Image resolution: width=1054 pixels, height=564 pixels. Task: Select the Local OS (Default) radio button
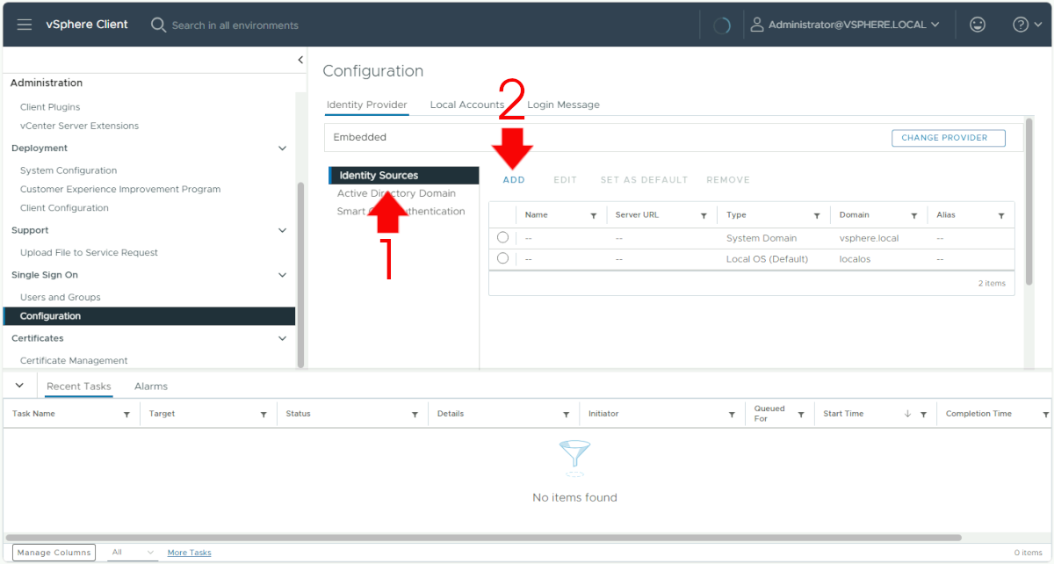[502, 258]
